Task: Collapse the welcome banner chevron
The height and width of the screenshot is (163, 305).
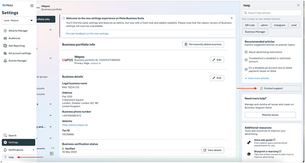Action: (232, 18)
